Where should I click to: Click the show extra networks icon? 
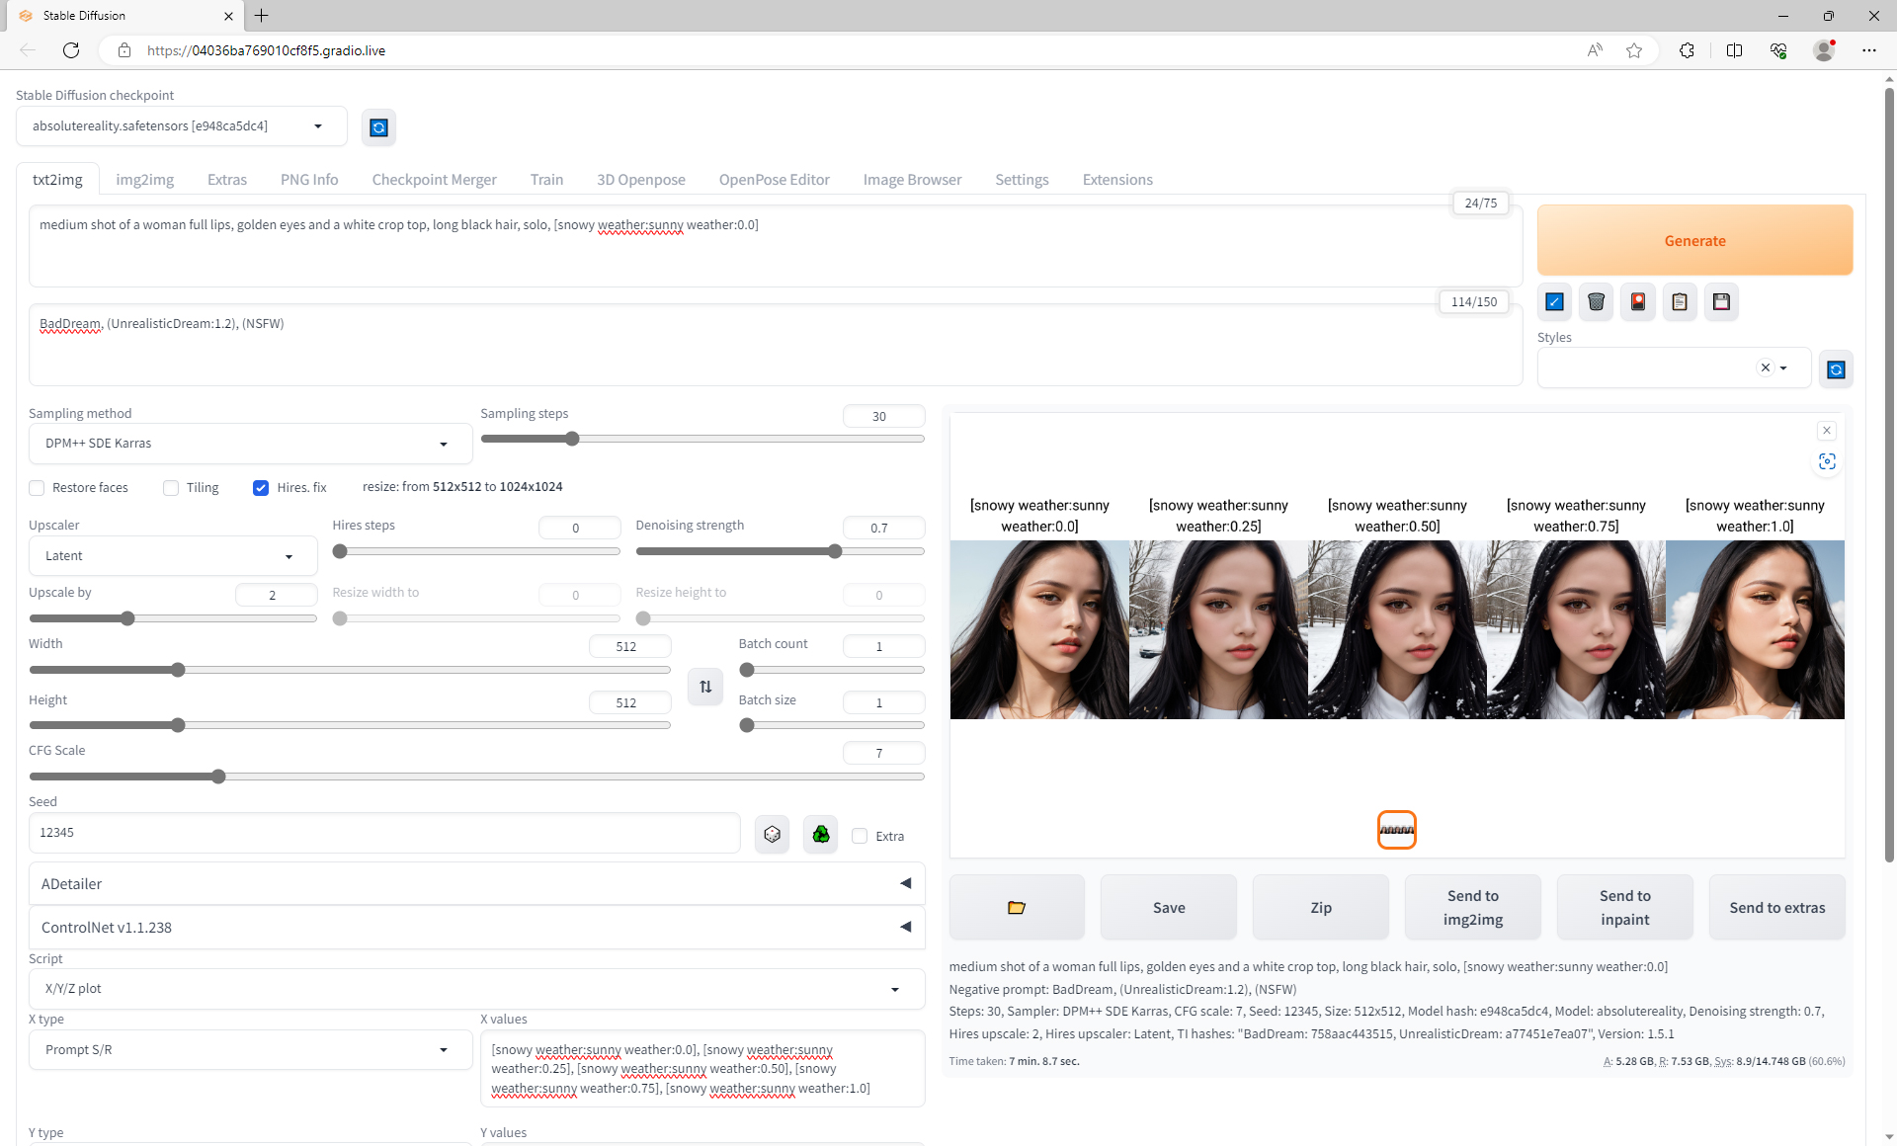(x=1638, y=302)
